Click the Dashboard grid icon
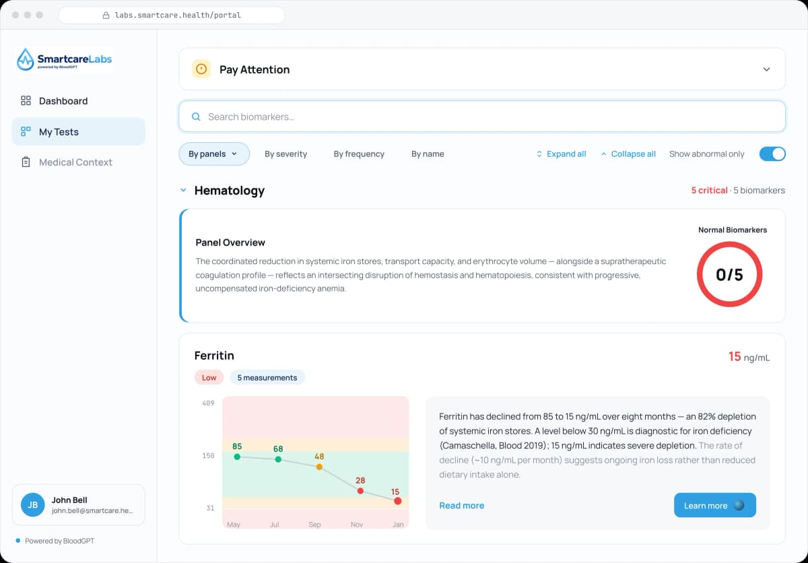 (x=26, y=101)
